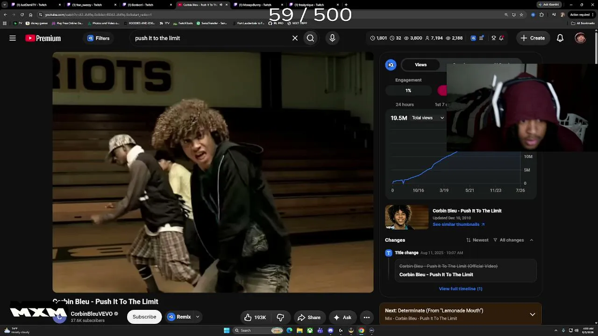Mute the YouTube tab audio icon
This screenshot has width=598, height=336.
click(221, 5)
